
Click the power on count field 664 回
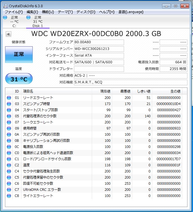click(174, 62)
